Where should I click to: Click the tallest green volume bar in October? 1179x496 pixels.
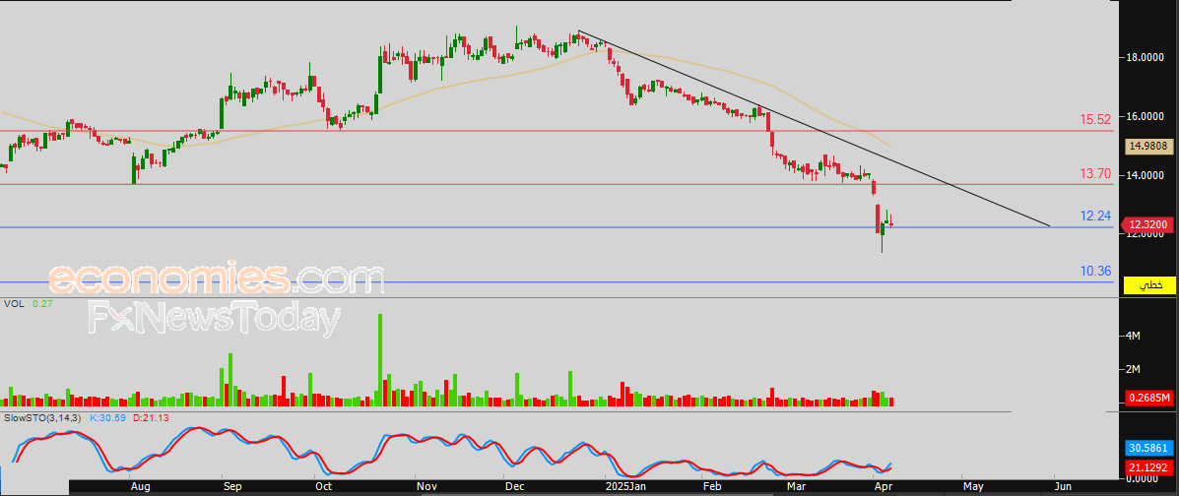[x=380, y=360]
